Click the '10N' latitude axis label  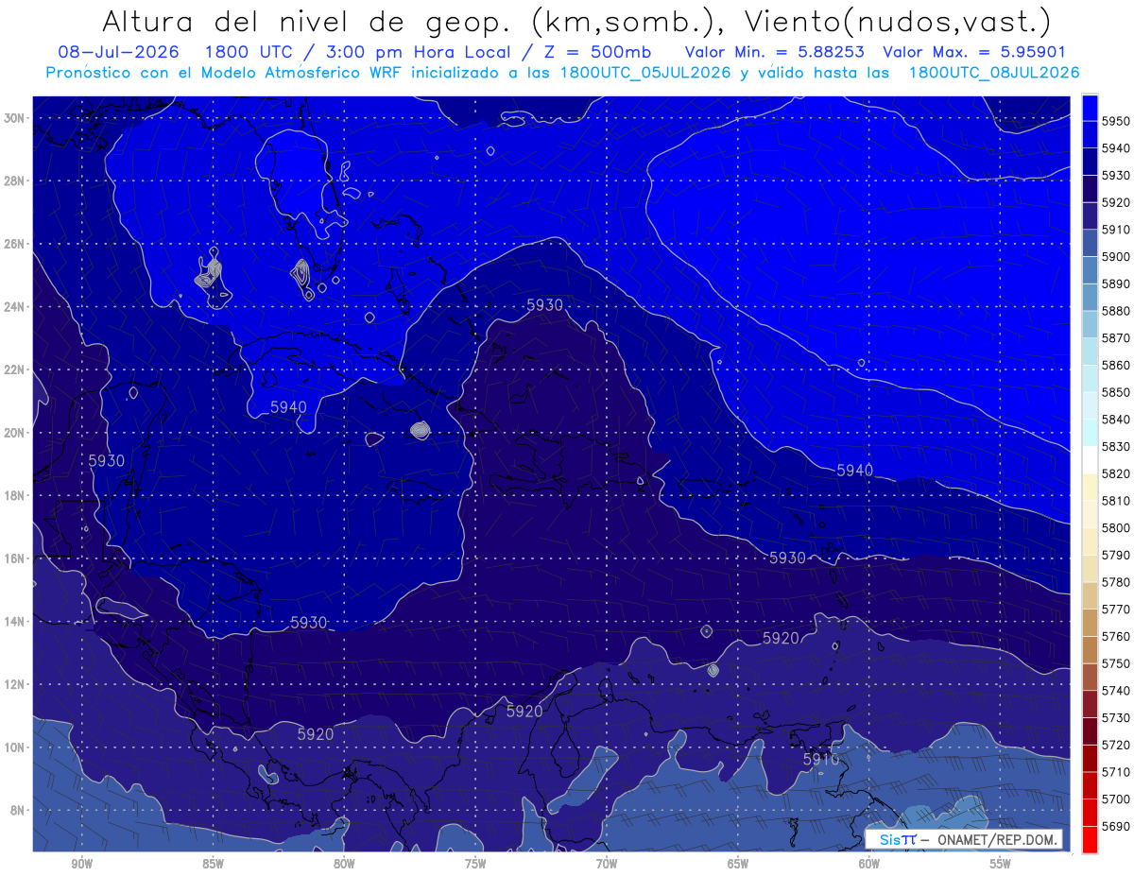pos(15,747)
